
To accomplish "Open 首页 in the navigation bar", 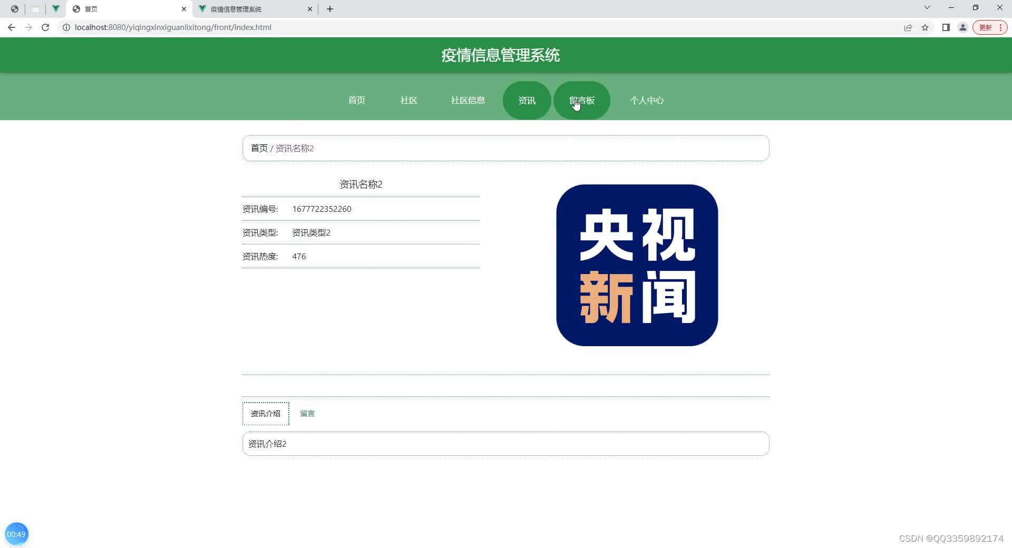I will (x=357, y=100).
